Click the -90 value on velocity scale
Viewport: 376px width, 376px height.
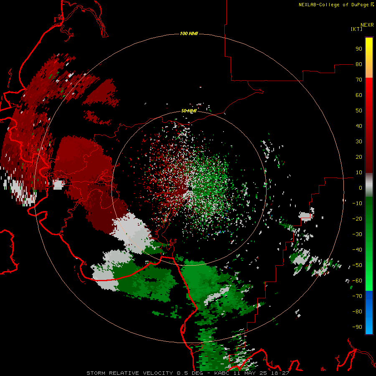point(357,327)
